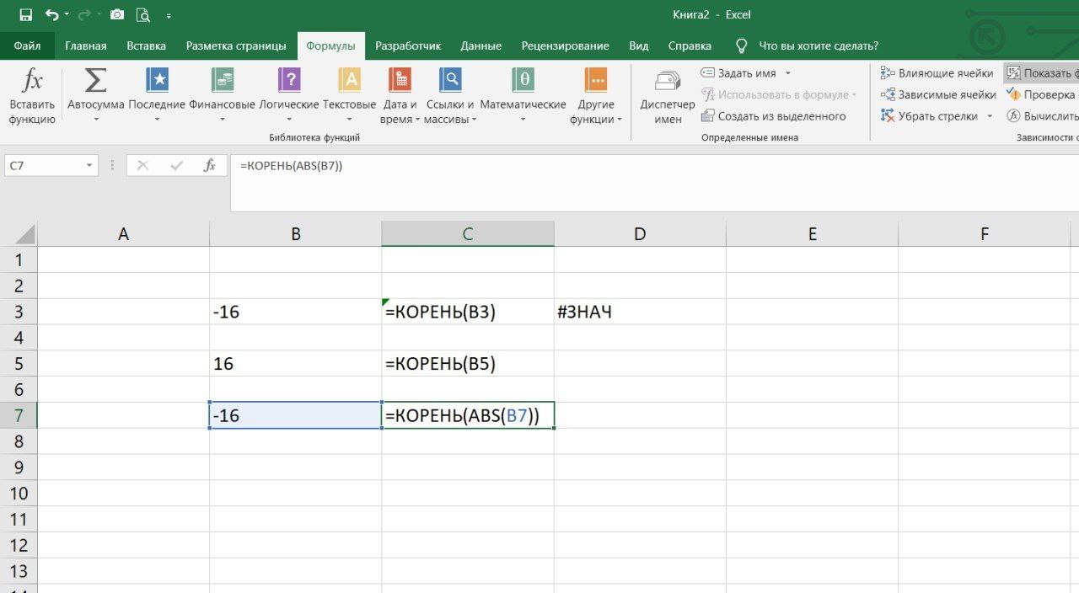The image size is (1079, 593).
Task: Open Диспетчер имен icon
Action: pyautogui.click(x=668, y=81)
